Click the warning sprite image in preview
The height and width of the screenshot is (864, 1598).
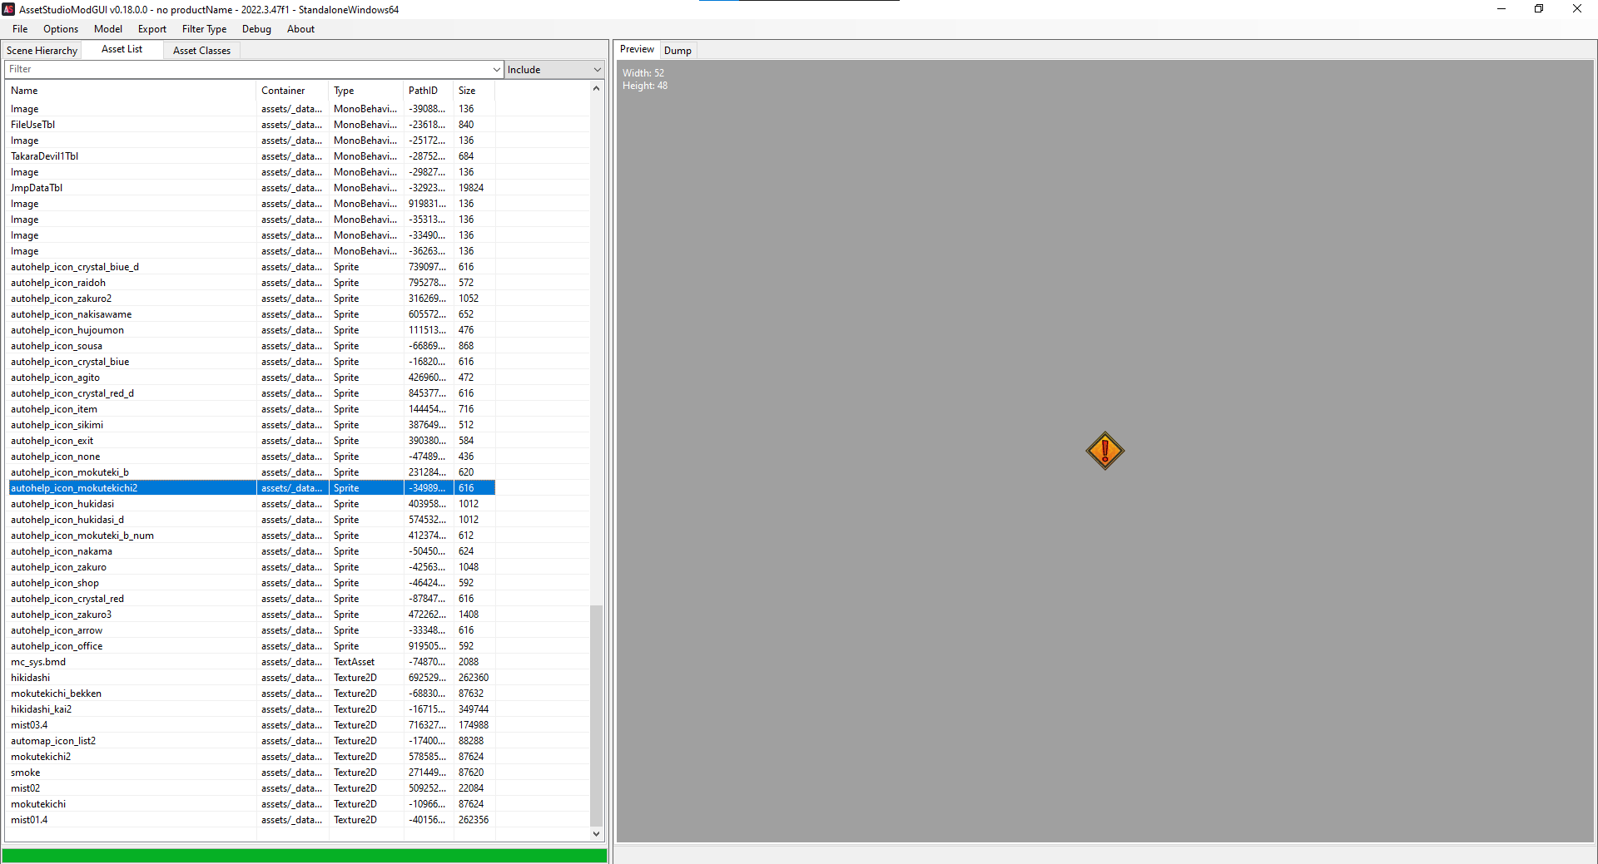(1105, 451)
